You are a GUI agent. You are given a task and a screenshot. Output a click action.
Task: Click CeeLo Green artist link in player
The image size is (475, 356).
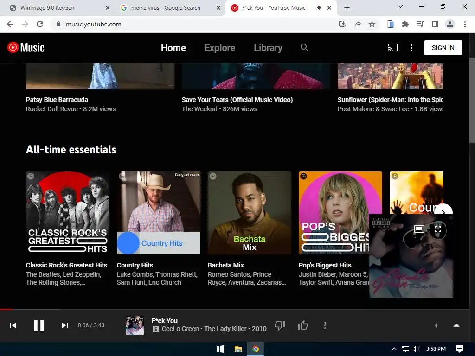click(x=180, y=329)
